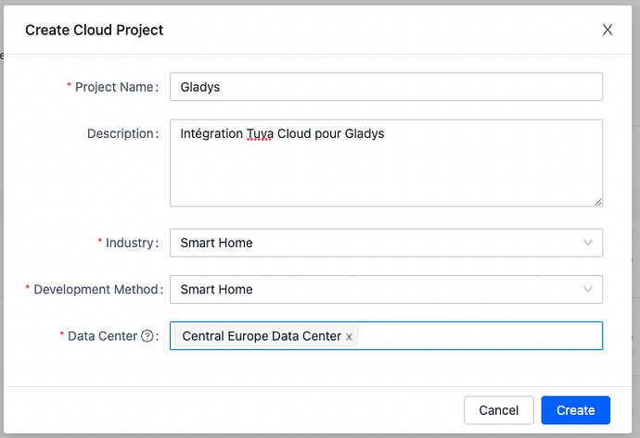Click the Data Center help question icon

point(147,336)
